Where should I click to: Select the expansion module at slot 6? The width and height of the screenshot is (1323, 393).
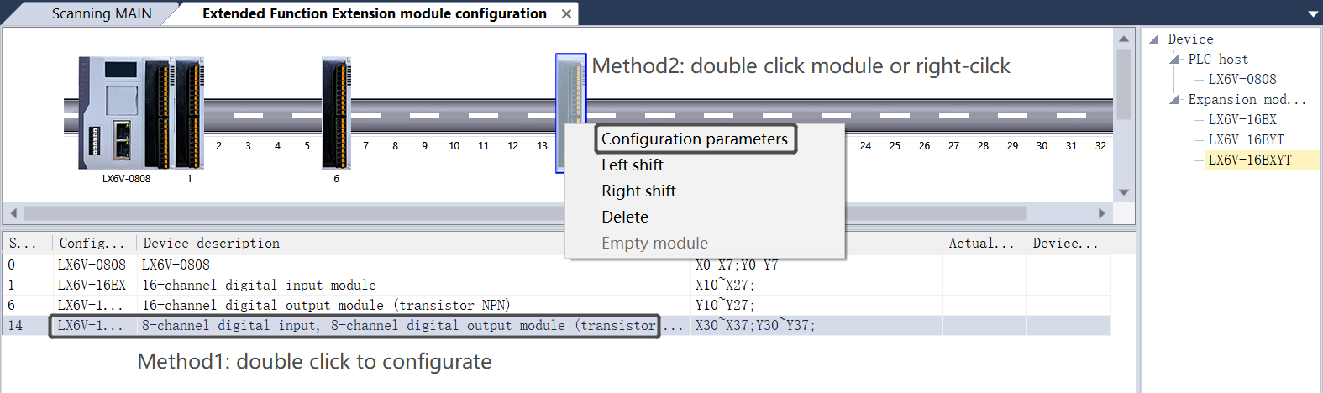pos(336,113)
